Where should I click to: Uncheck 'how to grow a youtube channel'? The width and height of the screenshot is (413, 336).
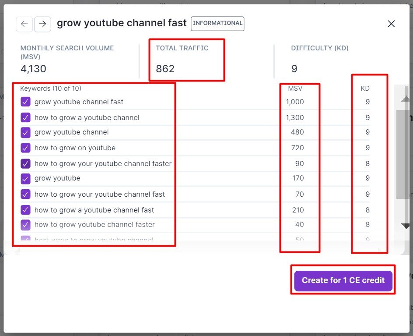25,118
